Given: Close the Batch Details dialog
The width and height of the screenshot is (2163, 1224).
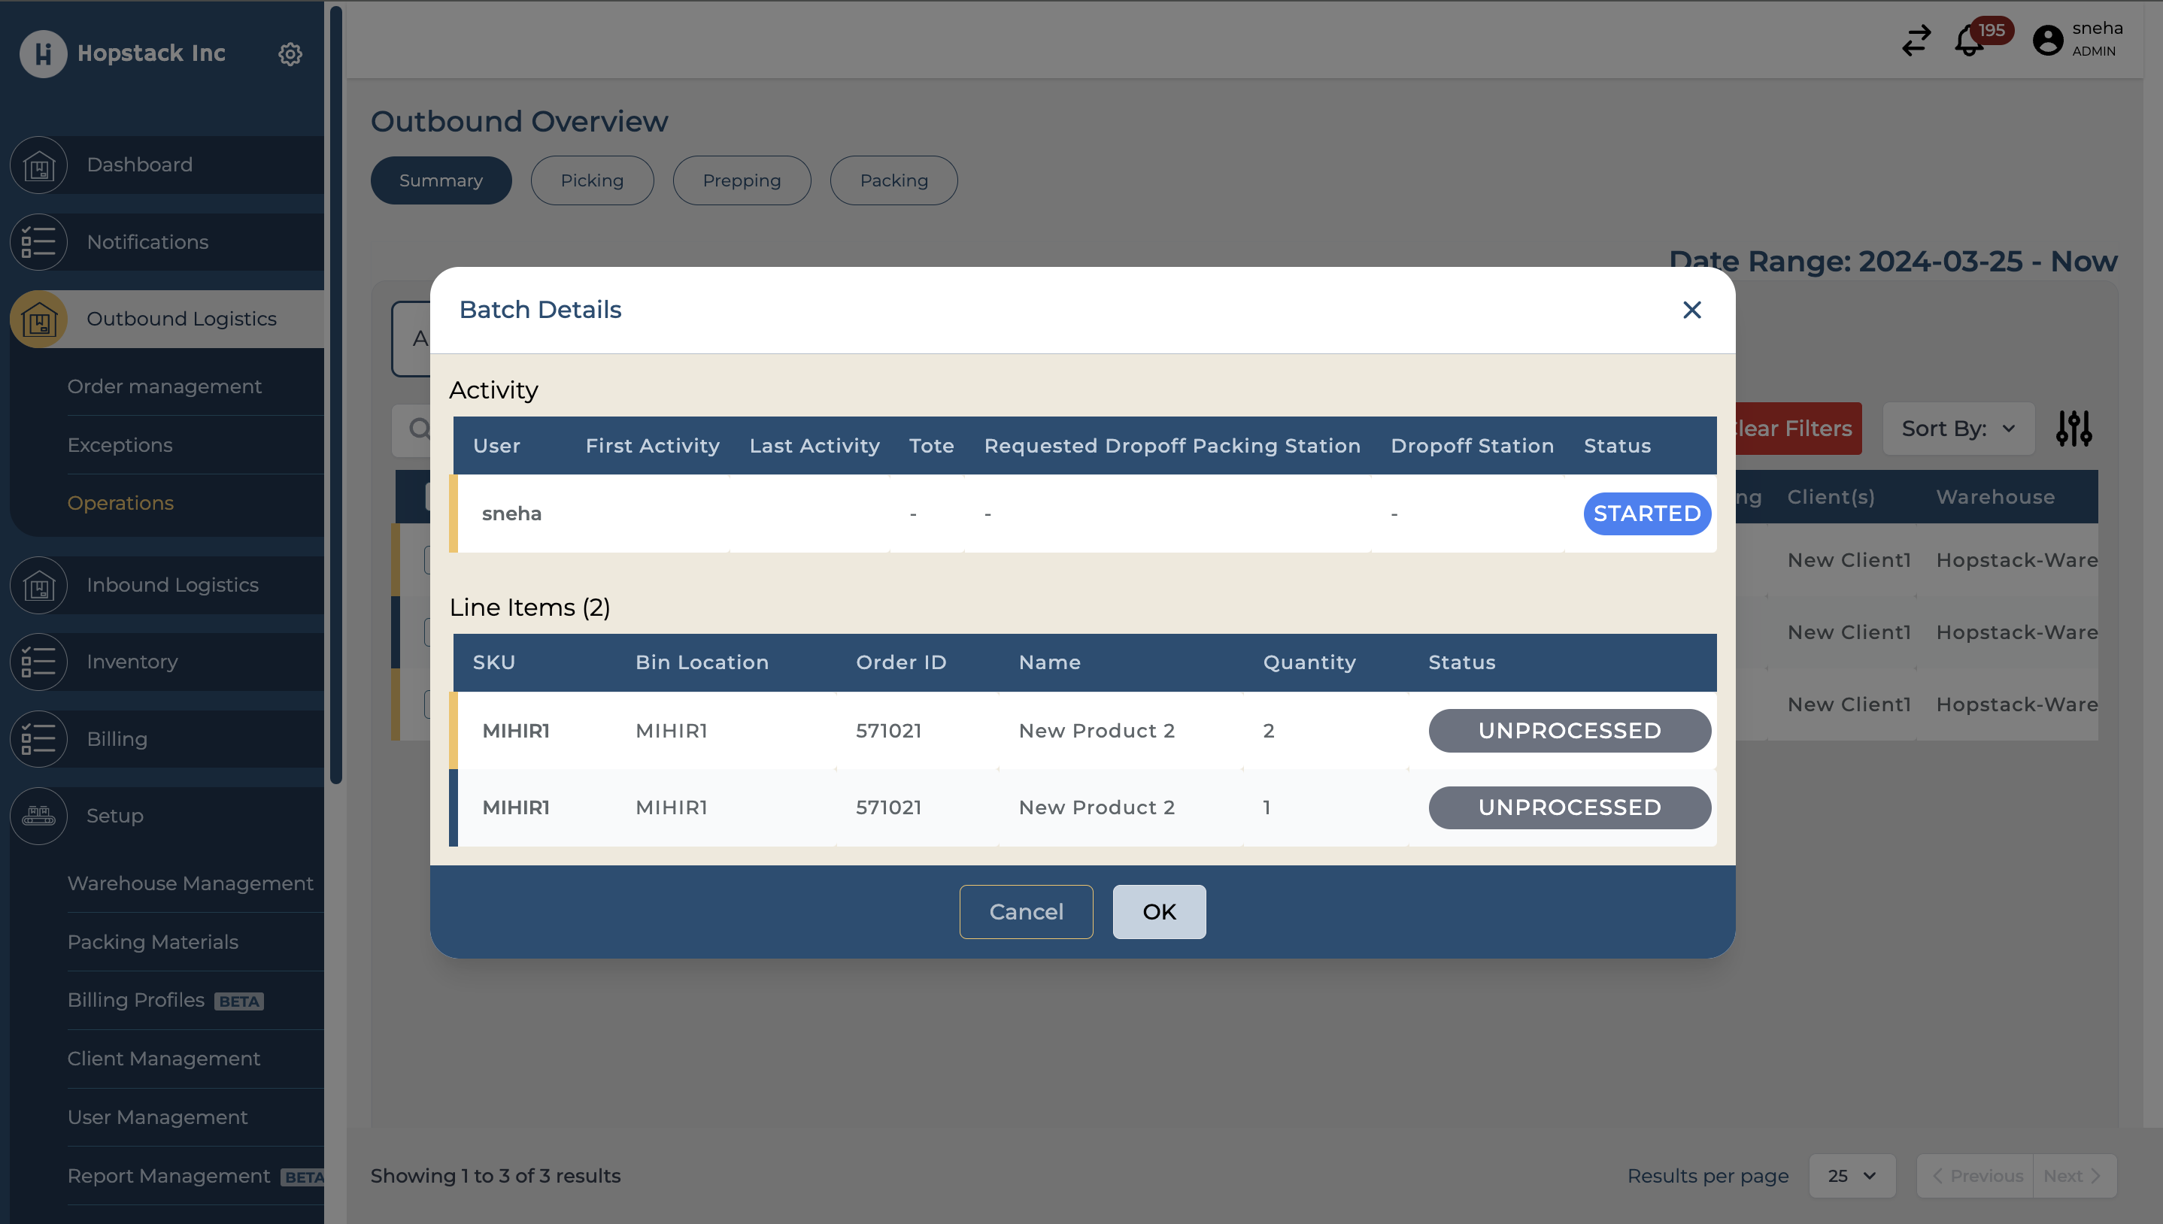Looking at the screenshot, I should tap(1691, 311).
